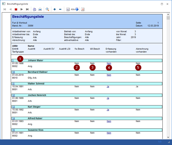This screenshot has width=172, height=145.
Task: Go to the next report page
Action: (21, 9)
